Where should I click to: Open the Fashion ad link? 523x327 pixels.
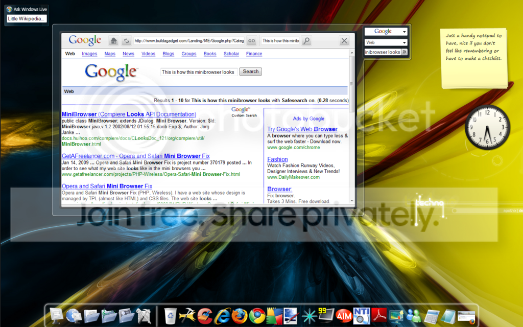277,159
